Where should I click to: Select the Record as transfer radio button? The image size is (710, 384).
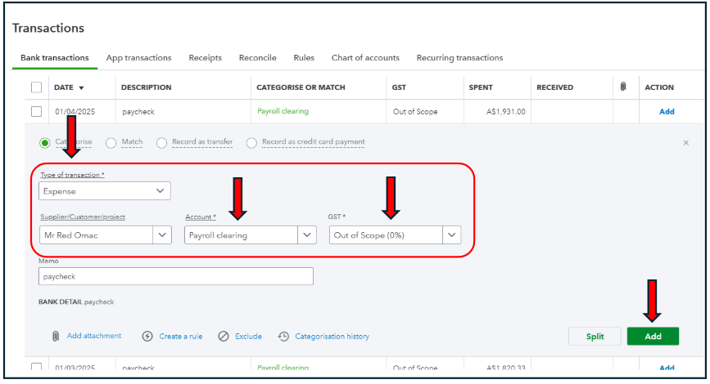tap(161, 143)
